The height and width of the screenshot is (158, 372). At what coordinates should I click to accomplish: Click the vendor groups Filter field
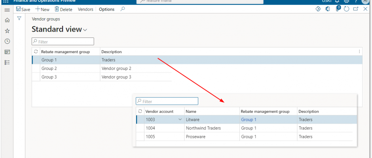63,41
